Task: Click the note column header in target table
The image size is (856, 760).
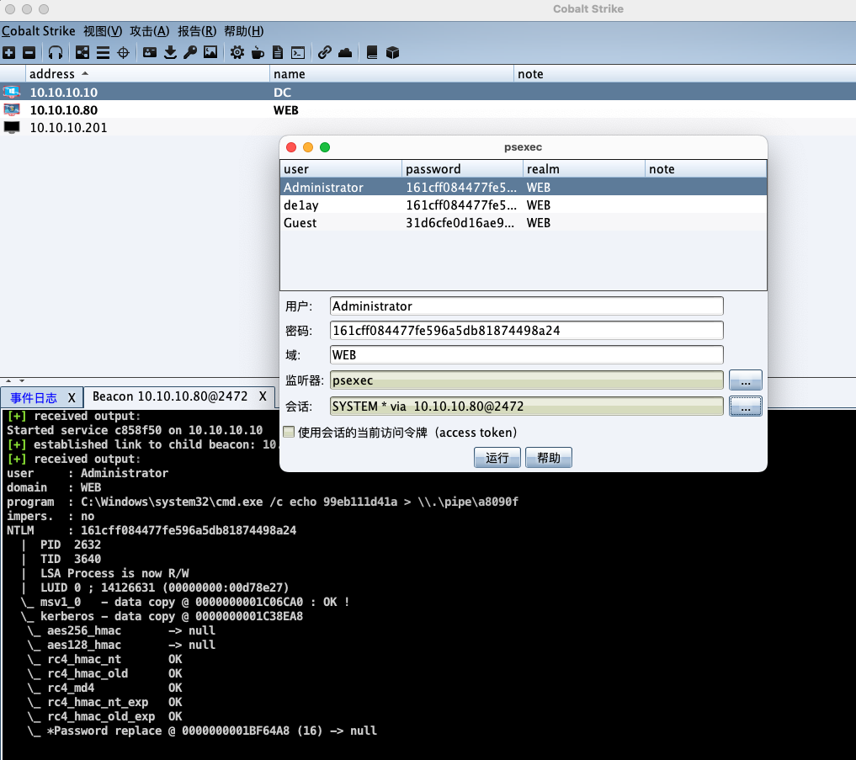Action: coord(684,74)
